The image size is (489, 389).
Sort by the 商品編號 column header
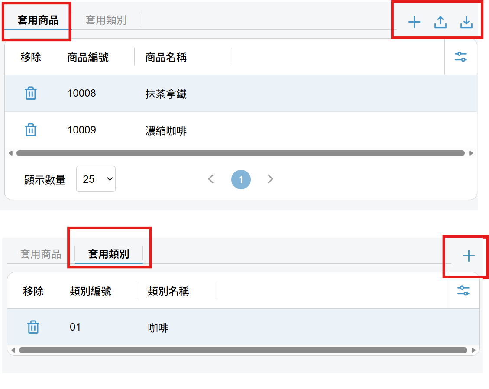click(x=88, y=57)
